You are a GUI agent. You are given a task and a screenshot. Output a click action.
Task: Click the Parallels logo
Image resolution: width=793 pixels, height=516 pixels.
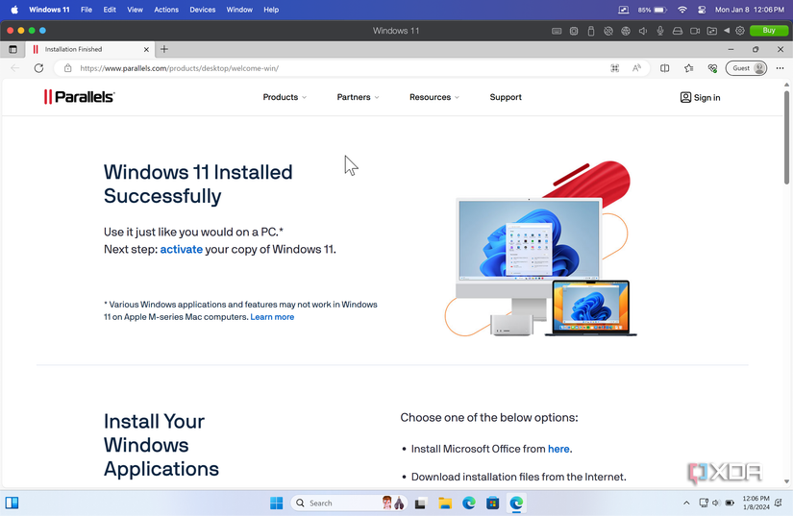(x=80, y=97)
